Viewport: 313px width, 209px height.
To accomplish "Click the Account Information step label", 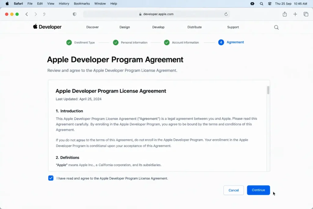I will [x=185, y=43].
